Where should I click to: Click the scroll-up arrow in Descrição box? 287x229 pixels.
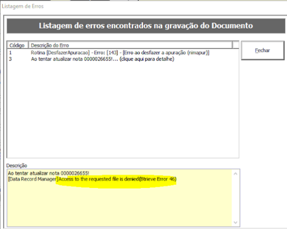pos(236,174)
